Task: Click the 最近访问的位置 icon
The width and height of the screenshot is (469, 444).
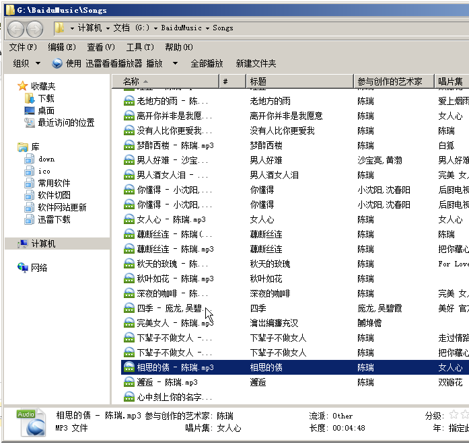Action: (x=30, y=122)
